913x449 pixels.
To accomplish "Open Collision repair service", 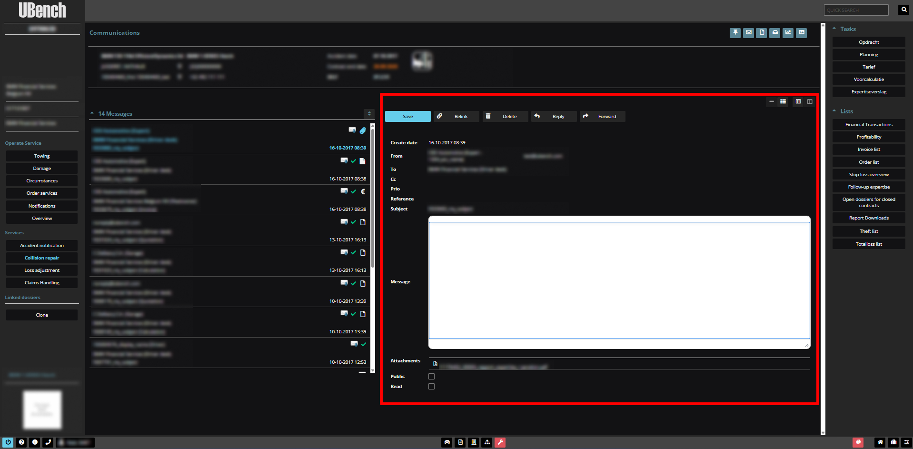I will point(42,258).
